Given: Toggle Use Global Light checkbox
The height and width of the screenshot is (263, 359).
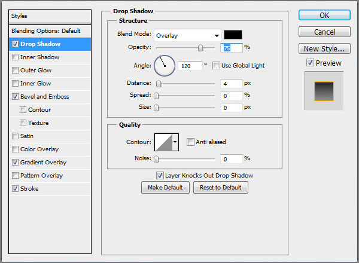Looking at the screenshot, I should (x=216, y=65).
